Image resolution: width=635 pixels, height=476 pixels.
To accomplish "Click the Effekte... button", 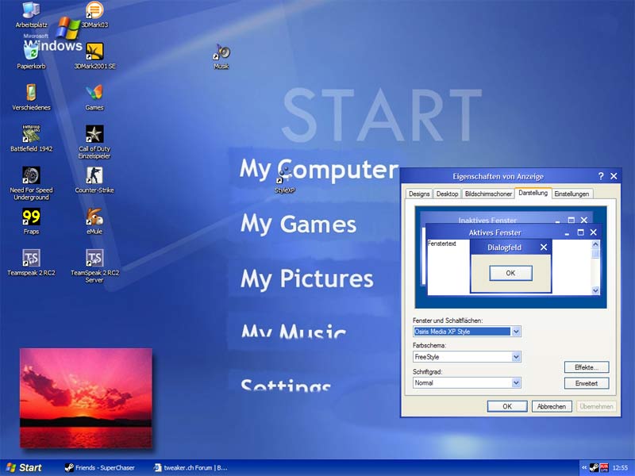I will click(x=587, y=367).
